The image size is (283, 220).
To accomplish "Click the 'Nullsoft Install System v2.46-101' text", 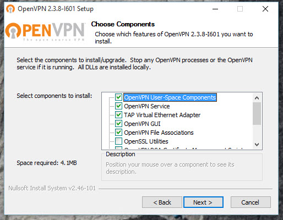I will coord(52,188).
